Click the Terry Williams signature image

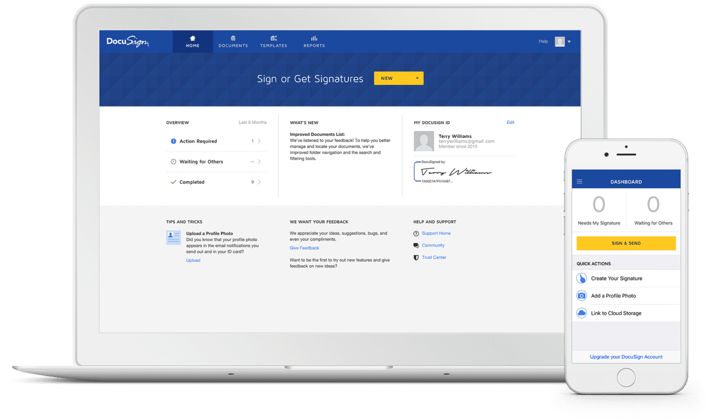pos(456,172)
